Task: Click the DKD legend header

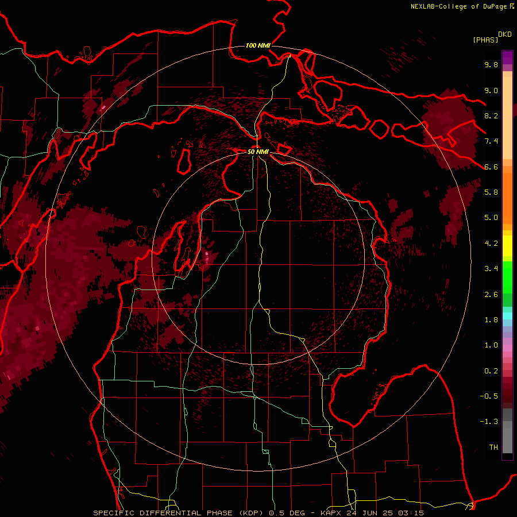Action: point(505,34)
